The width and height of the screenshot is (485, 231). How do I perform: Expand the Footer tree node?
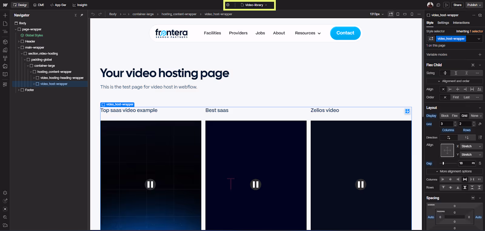[x=19, y=90]
